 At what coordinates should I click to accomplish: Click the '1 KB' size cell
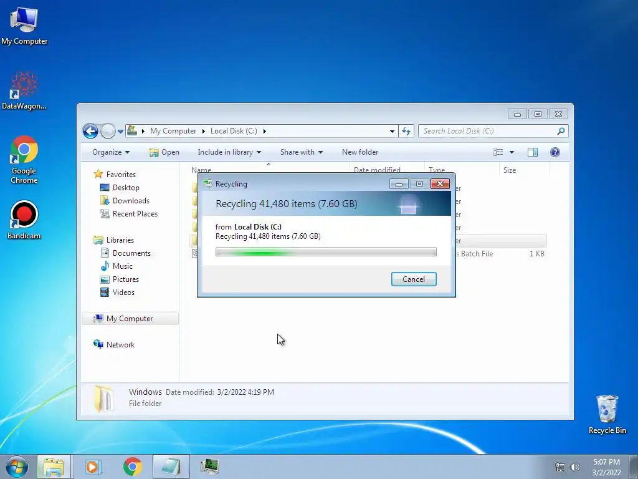click(x=536, y=254)
